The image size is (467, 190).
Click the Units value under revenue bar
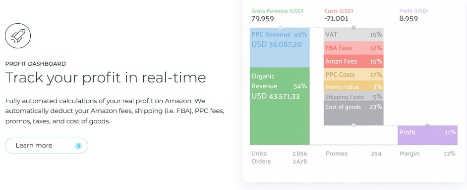[x=299, y=153]
